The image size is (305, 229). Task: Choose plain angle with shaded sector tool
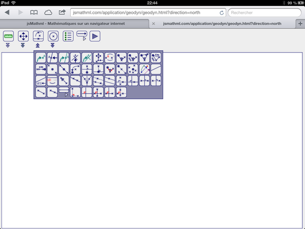[121, 58]
